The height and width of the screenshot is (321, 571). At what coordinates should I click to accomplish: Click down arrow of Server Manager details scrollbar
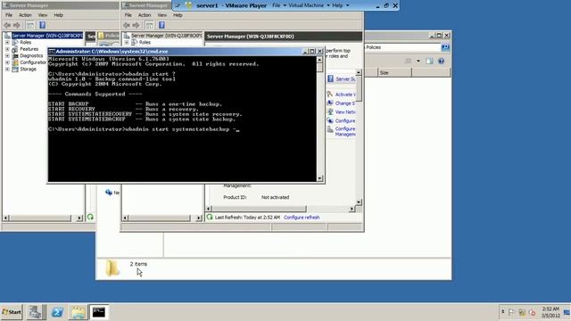pyautogui.click(x=359, y=202)
